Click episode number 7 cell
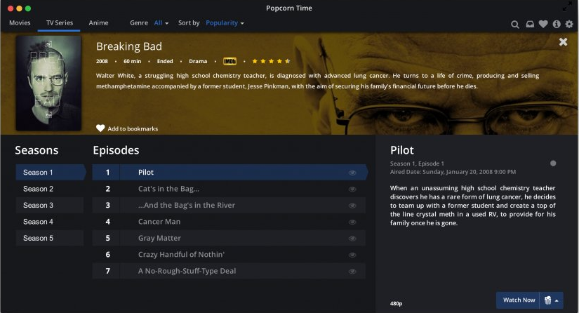The image size is (579, 313). [107, 271]
